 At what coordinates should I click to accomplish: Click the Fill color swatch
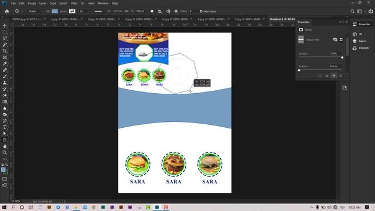54,11
